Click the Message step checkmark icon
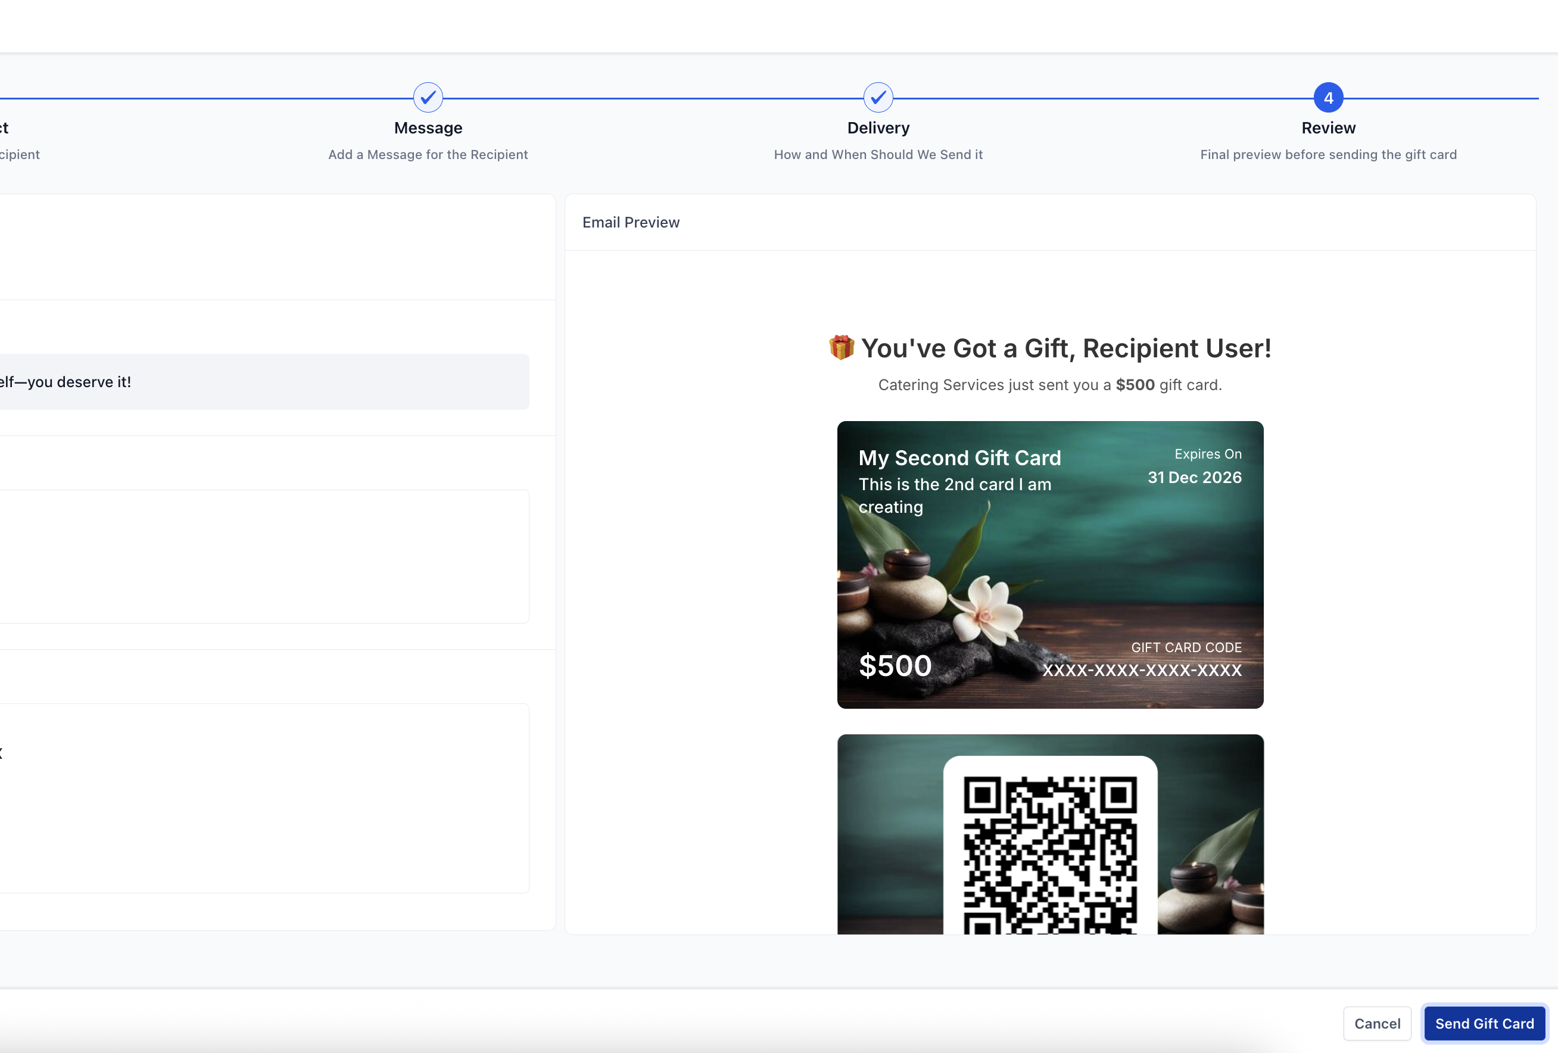The width and height of the screenshot is (1558, 1053). tap(428, 98)
